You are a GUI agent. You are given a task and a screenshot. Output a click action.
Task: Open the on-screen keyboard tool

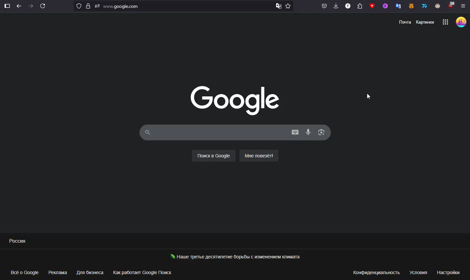click(295, 132)
